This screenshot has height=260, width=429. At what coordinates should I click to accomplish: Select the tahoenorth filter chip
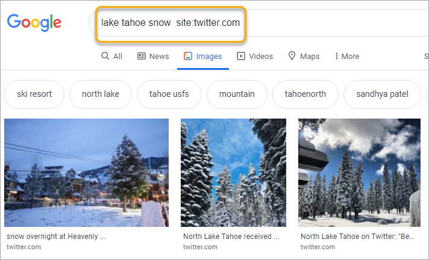pos(305,94)
